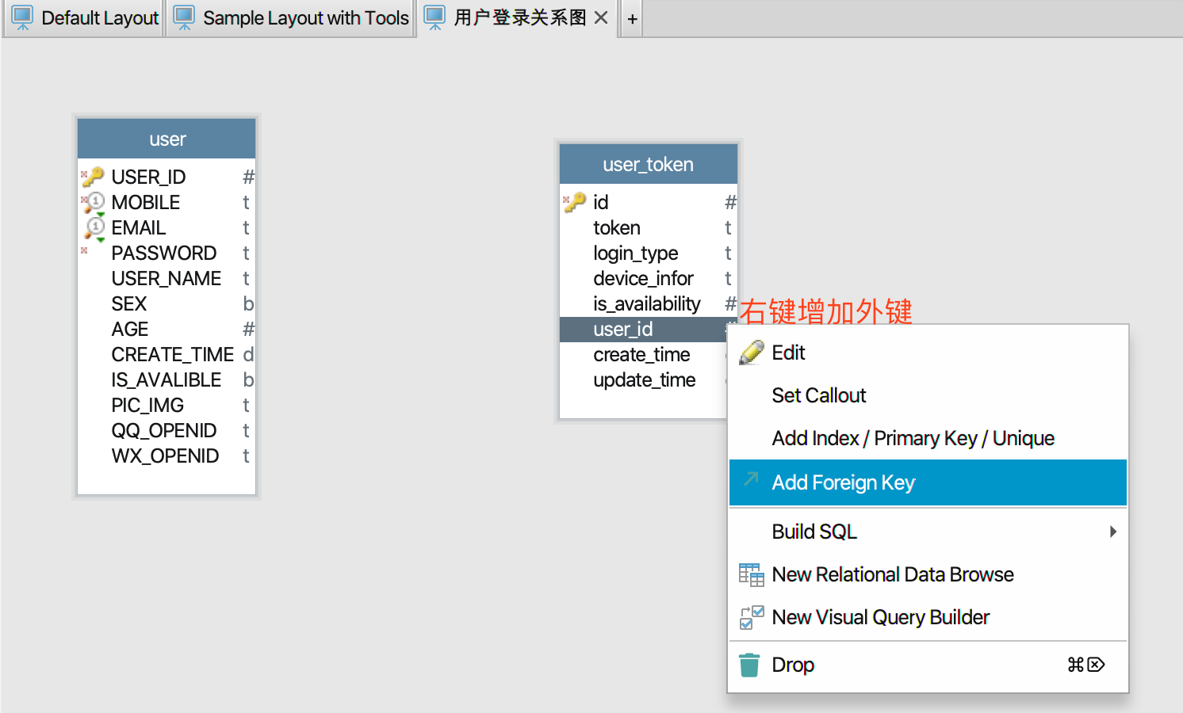Click the index icon beside EMAIL

click(94, 229)
